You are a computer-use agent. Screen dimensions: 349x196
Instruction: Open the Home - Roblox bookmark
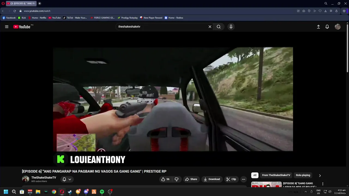click(174, 18)
